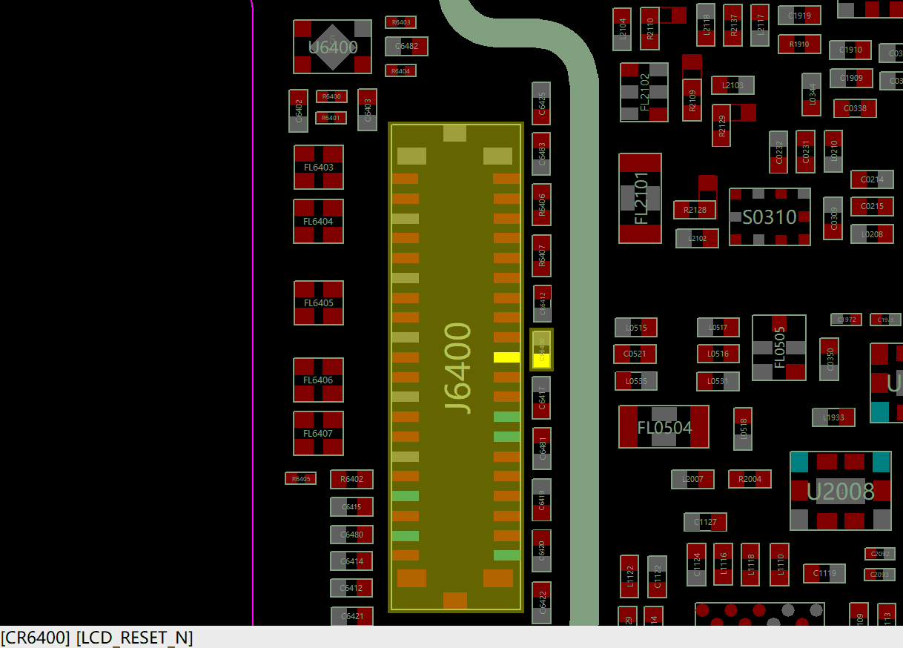This screenshot has height=648, width=903.
Task: Select capacitor C1910
Action: click(x=850, y=50)
